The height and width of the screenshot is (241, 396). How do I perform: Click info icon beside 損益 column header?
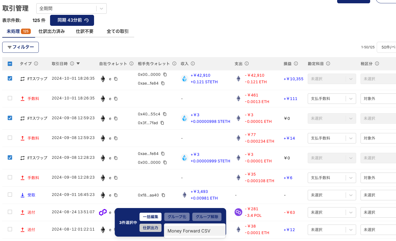[296, 63]
